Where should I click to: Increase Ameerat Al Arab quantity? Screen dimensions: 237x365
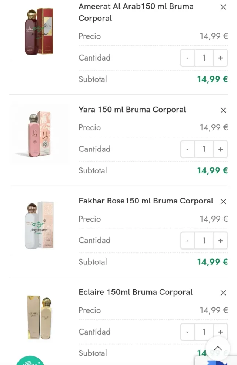click(221, 58)
